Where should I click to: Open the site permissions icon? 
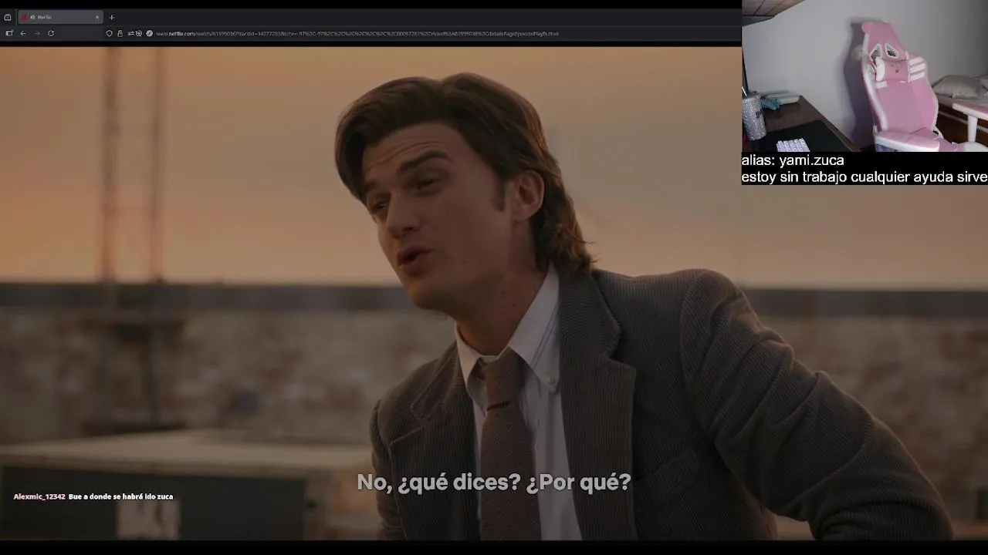pyautogui.click(x=130, y=33)
